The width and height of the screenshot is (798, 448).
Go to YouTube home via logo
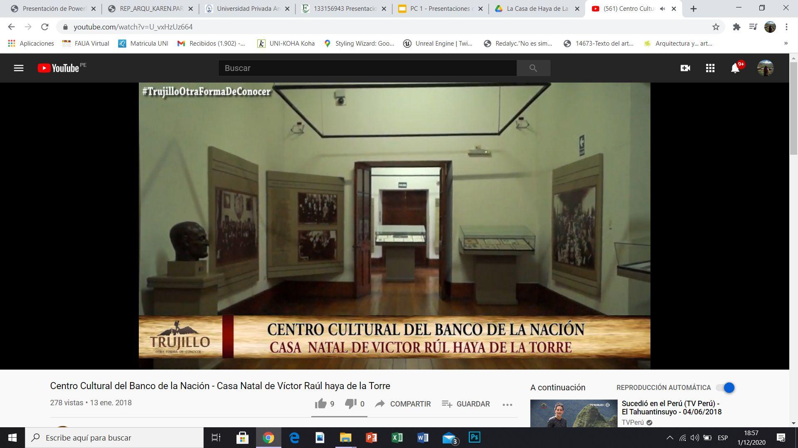tap(58, 68)
